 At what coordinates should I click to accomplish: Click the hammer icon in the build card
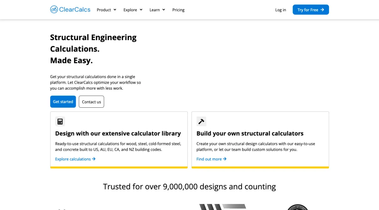pyautogui.click(x=201, y=121)
